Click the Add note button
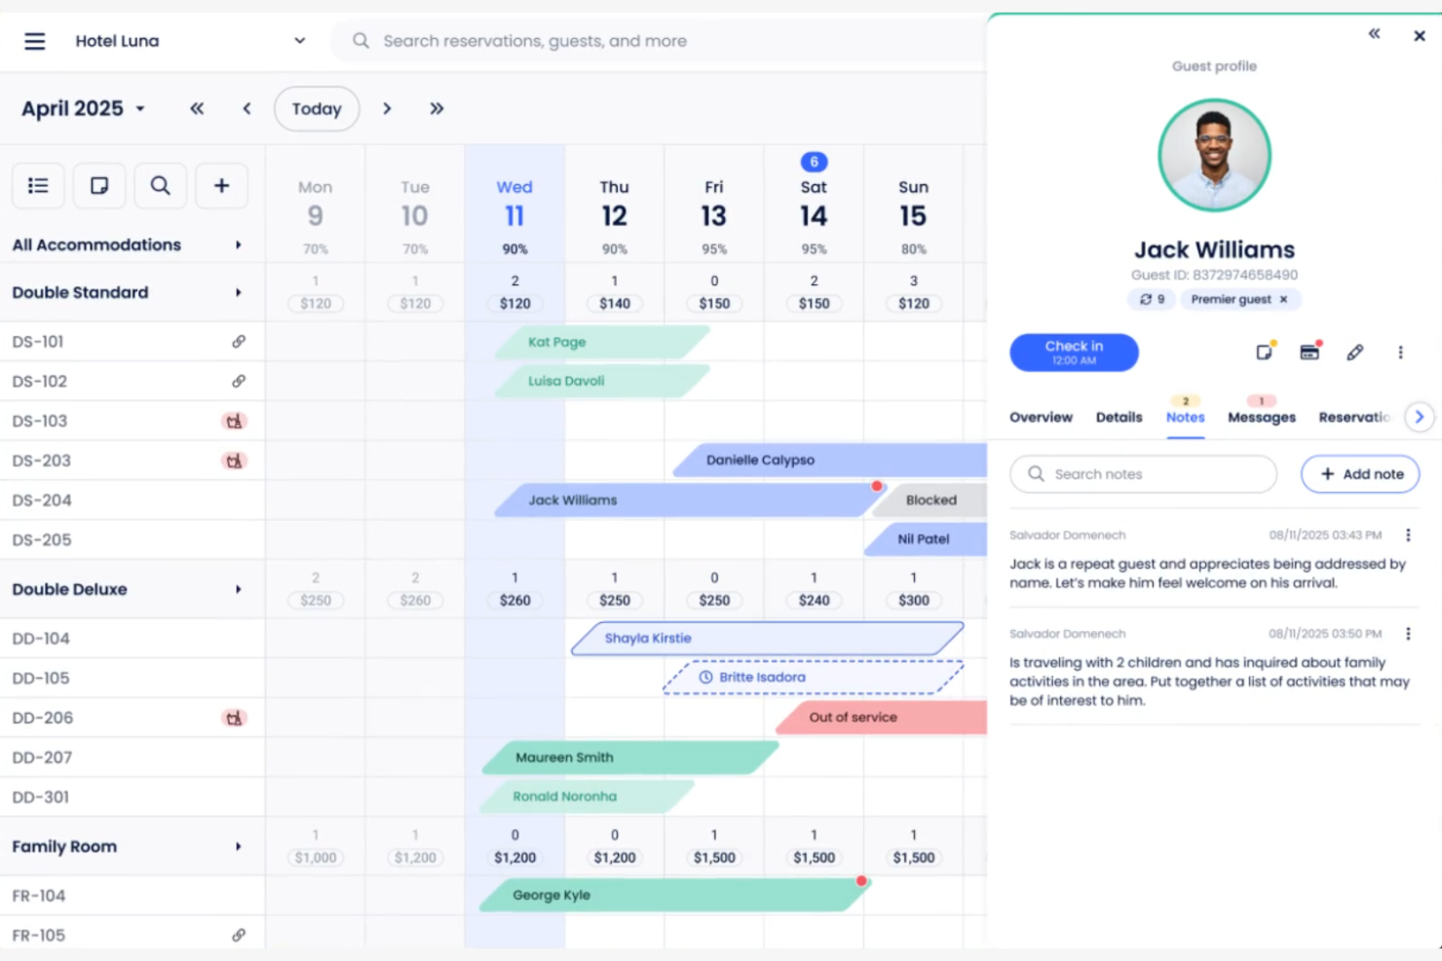The height and width of the screenshot is (961, 1442). tap(1360, 474)
